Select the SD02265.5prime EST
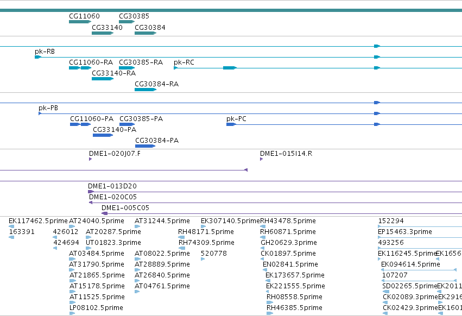 tap(385, 292)
